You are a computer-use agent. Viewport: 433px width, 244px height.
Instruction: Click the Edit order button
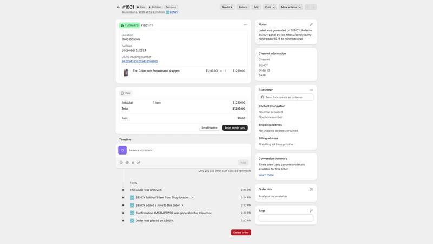pos(256,7)
